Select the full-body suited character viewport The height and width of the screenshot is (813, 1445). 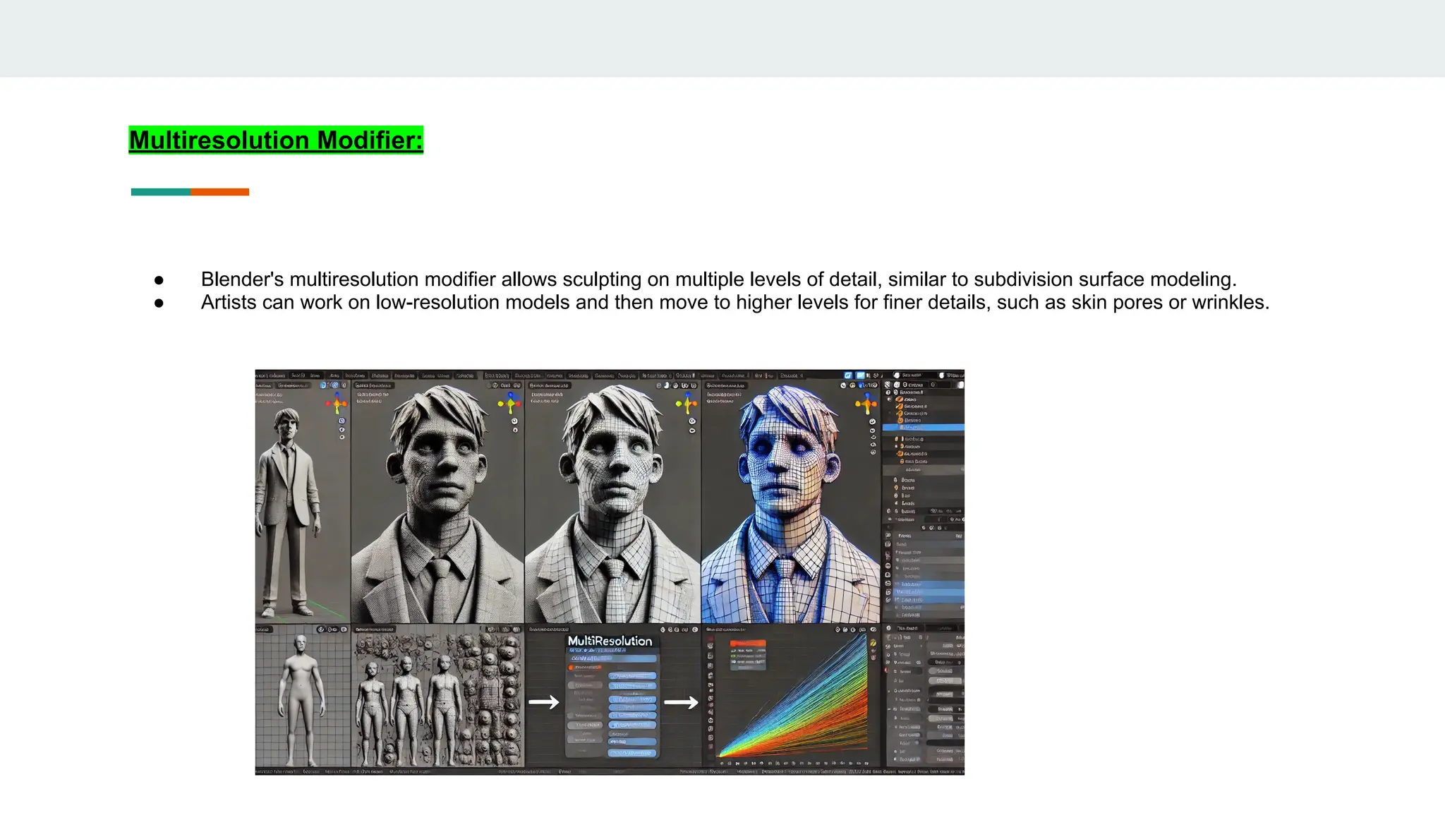pyautogui.click(x=303, y=502)
